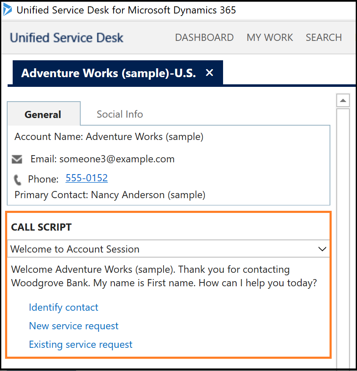Open the SEARCH menu
The image size is (357, 371).
click(324, 38)
